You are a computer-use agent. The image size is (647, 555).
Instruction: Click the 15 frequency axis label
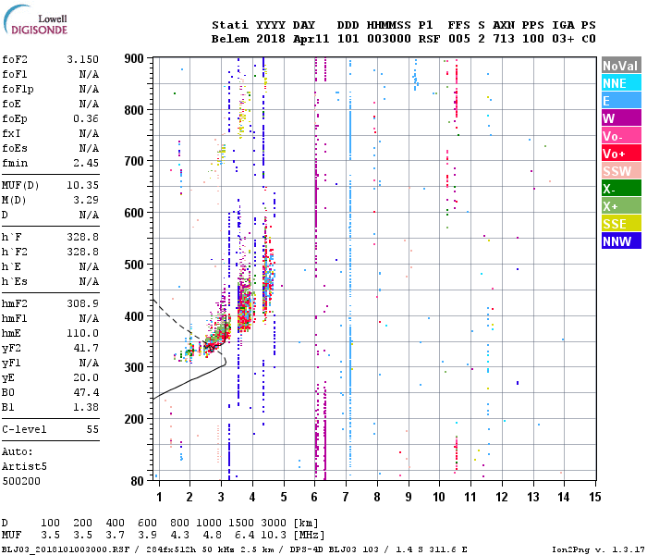(x=594, y=497)
